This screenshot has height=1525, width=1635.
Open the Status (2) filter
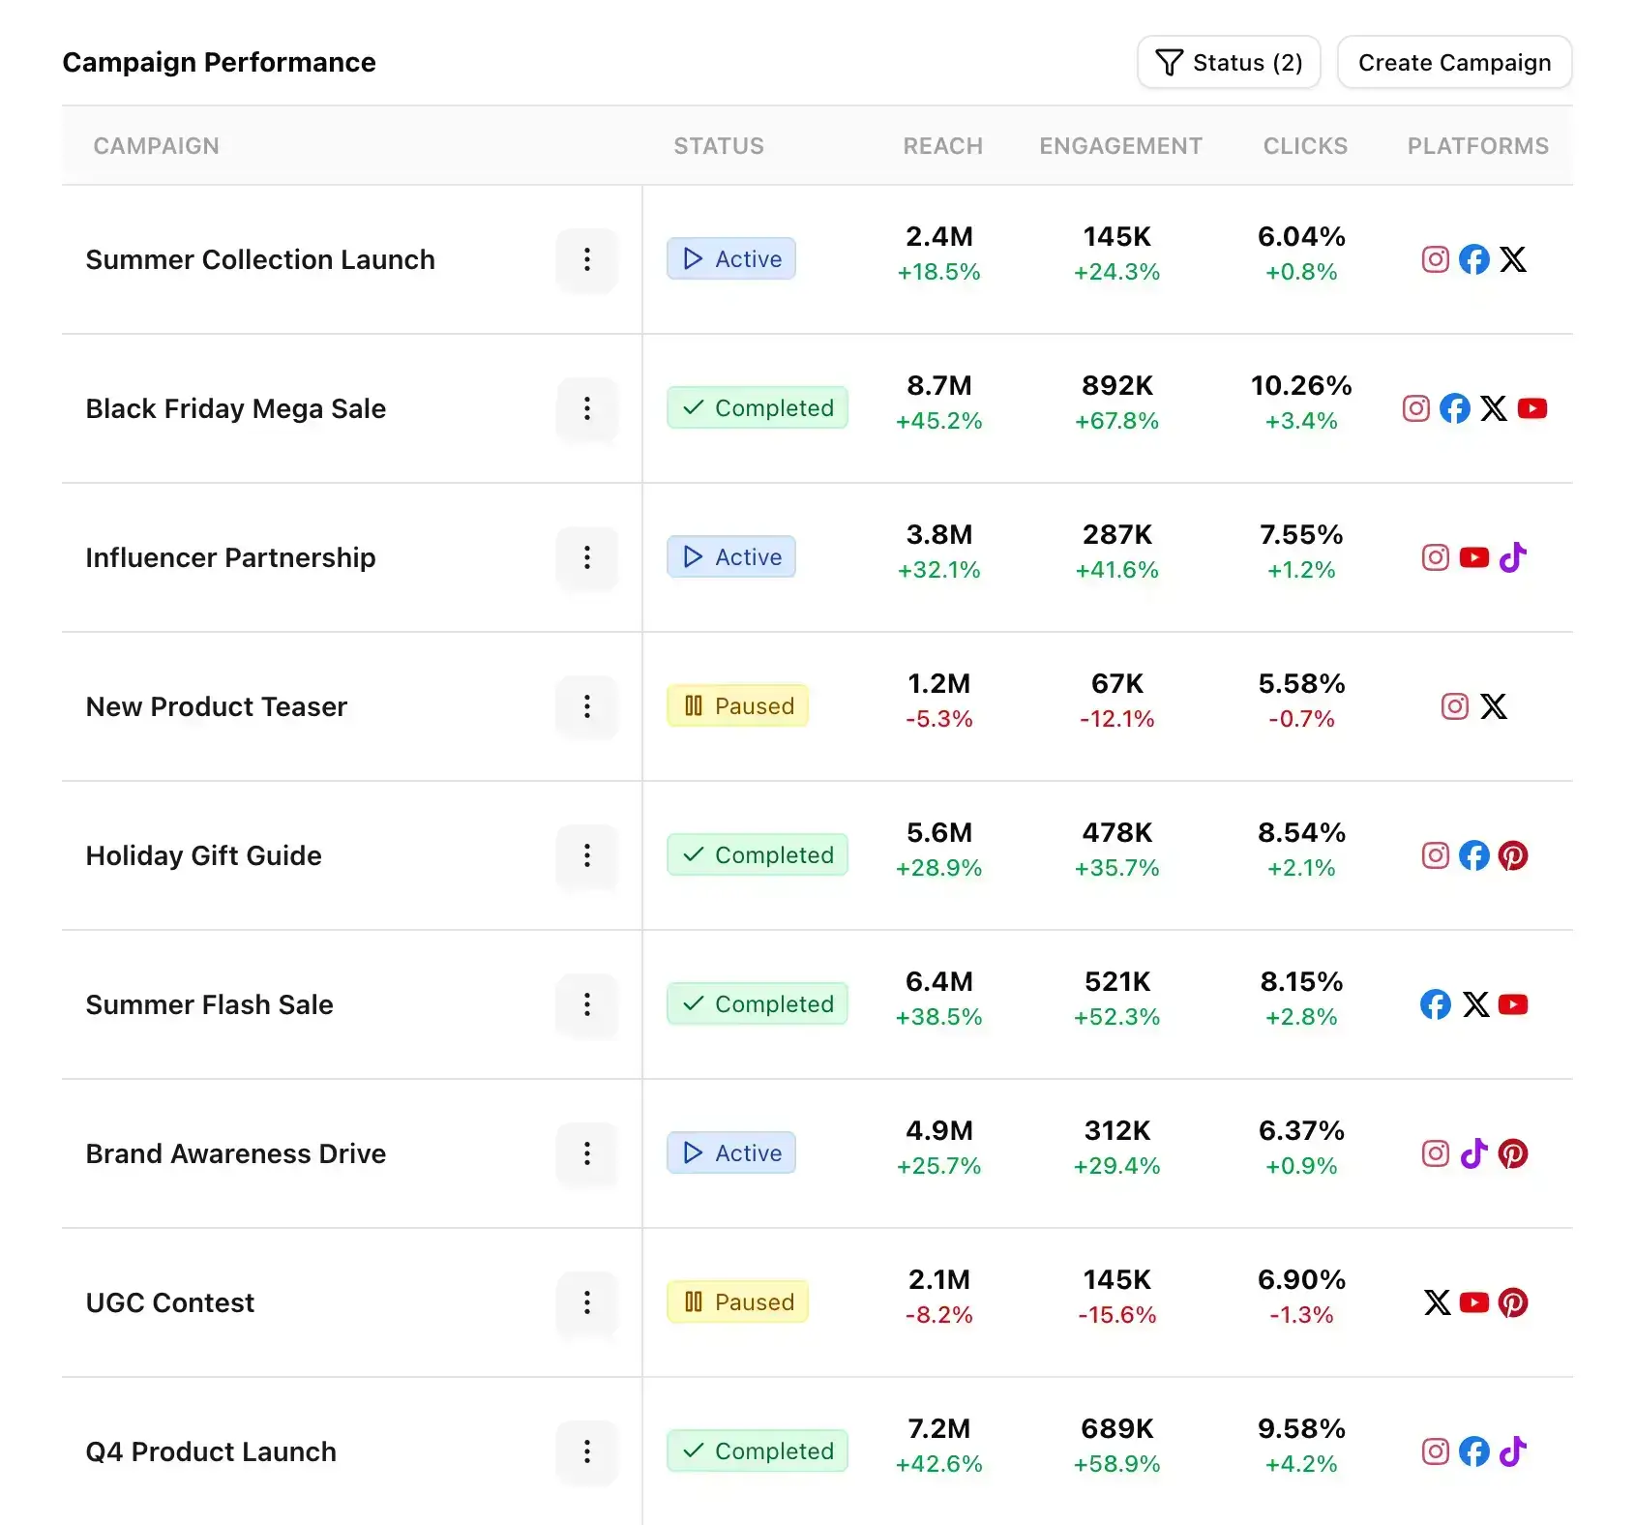(x=1229, y=62)
